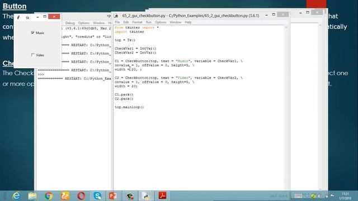Click the "import tkinter" line in editor

point(129,32)
